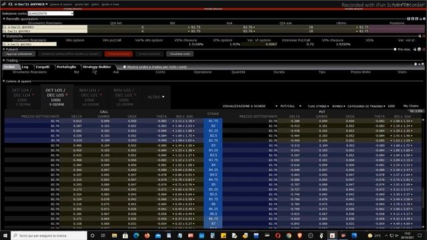
Task: Click the round icon at Pannello quotazioni right end
Action: [424, 19]
